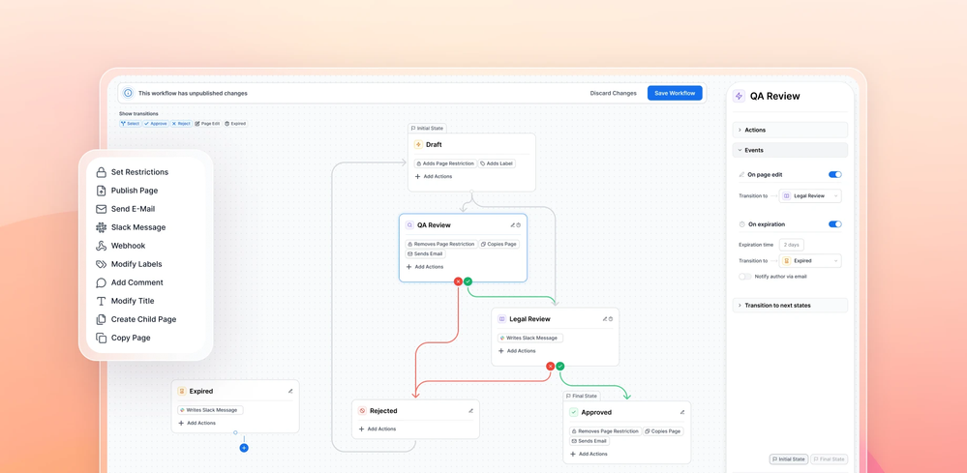
Task: Click the Webhook icon
Action: click(101, 246)
